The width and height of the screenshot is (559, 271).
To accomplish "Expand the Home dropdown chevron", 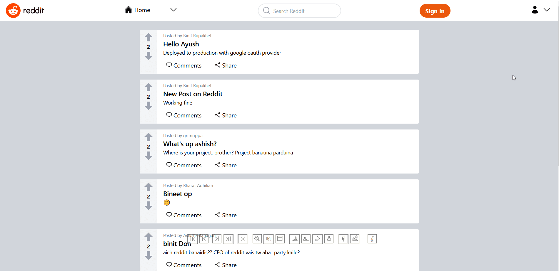I will pos(173,10).
